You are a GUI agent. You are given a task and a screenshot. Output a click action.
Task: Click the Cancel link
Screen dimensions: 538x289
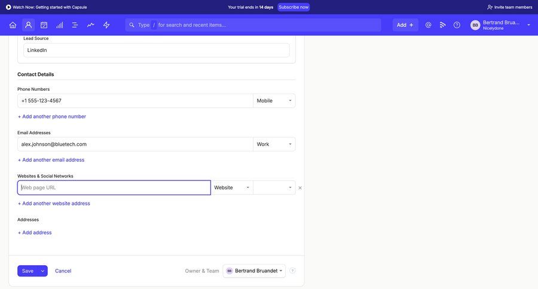pos(63,271)
